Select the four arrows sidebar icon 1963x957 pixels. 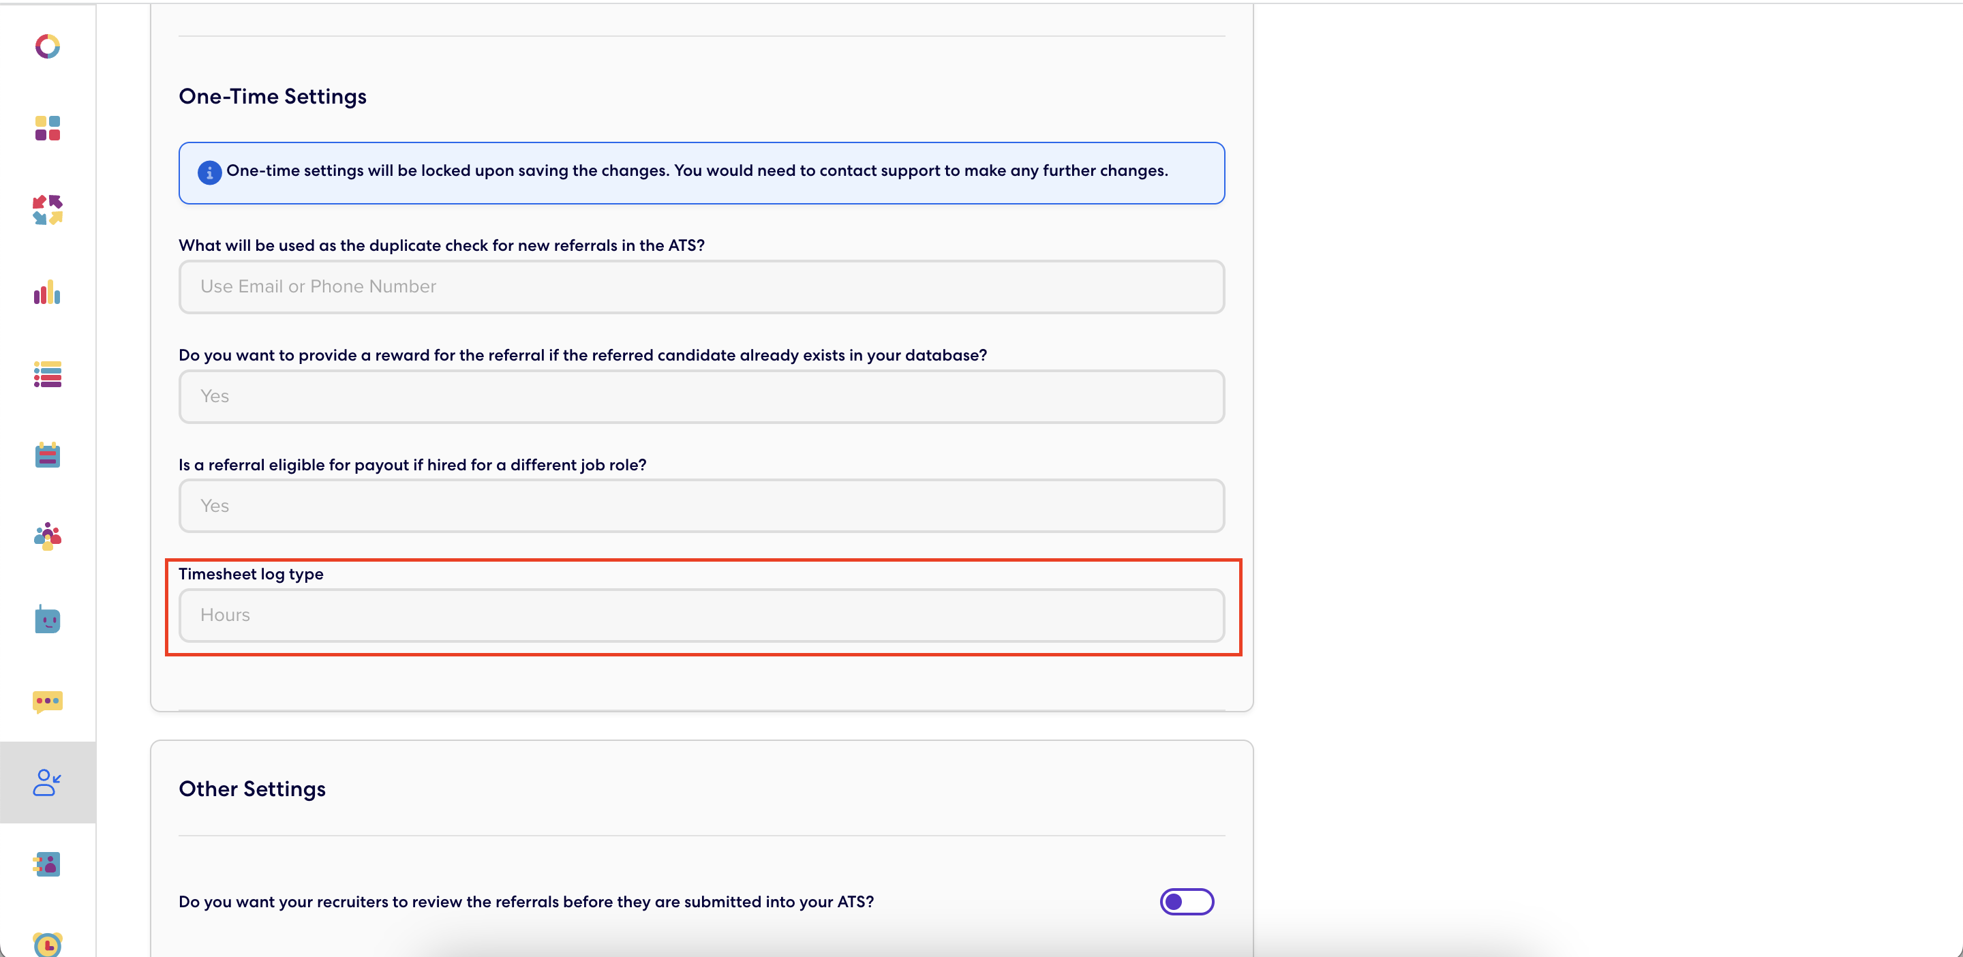(x=47, y=209)
